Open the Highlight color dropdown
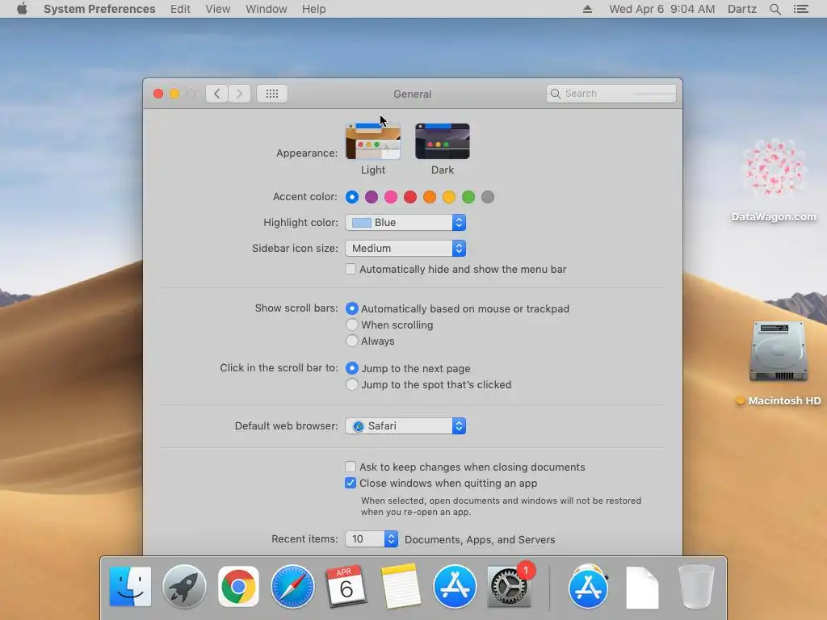Image resolution: width=827 pixels, height=620 pixels. (x=405, y=223)
